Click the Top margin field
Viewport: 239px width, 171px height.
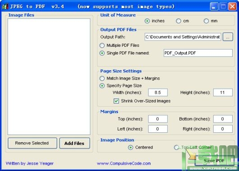pos(158,119)
